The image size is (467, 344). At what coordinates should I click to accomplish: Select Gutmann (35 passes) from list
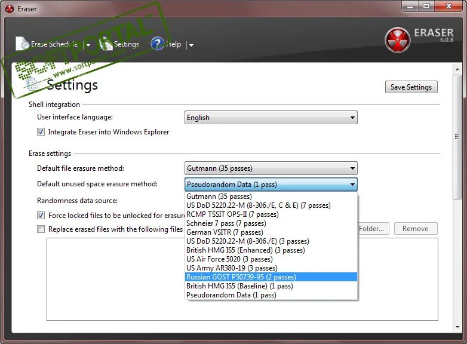(x=271, y=196)
